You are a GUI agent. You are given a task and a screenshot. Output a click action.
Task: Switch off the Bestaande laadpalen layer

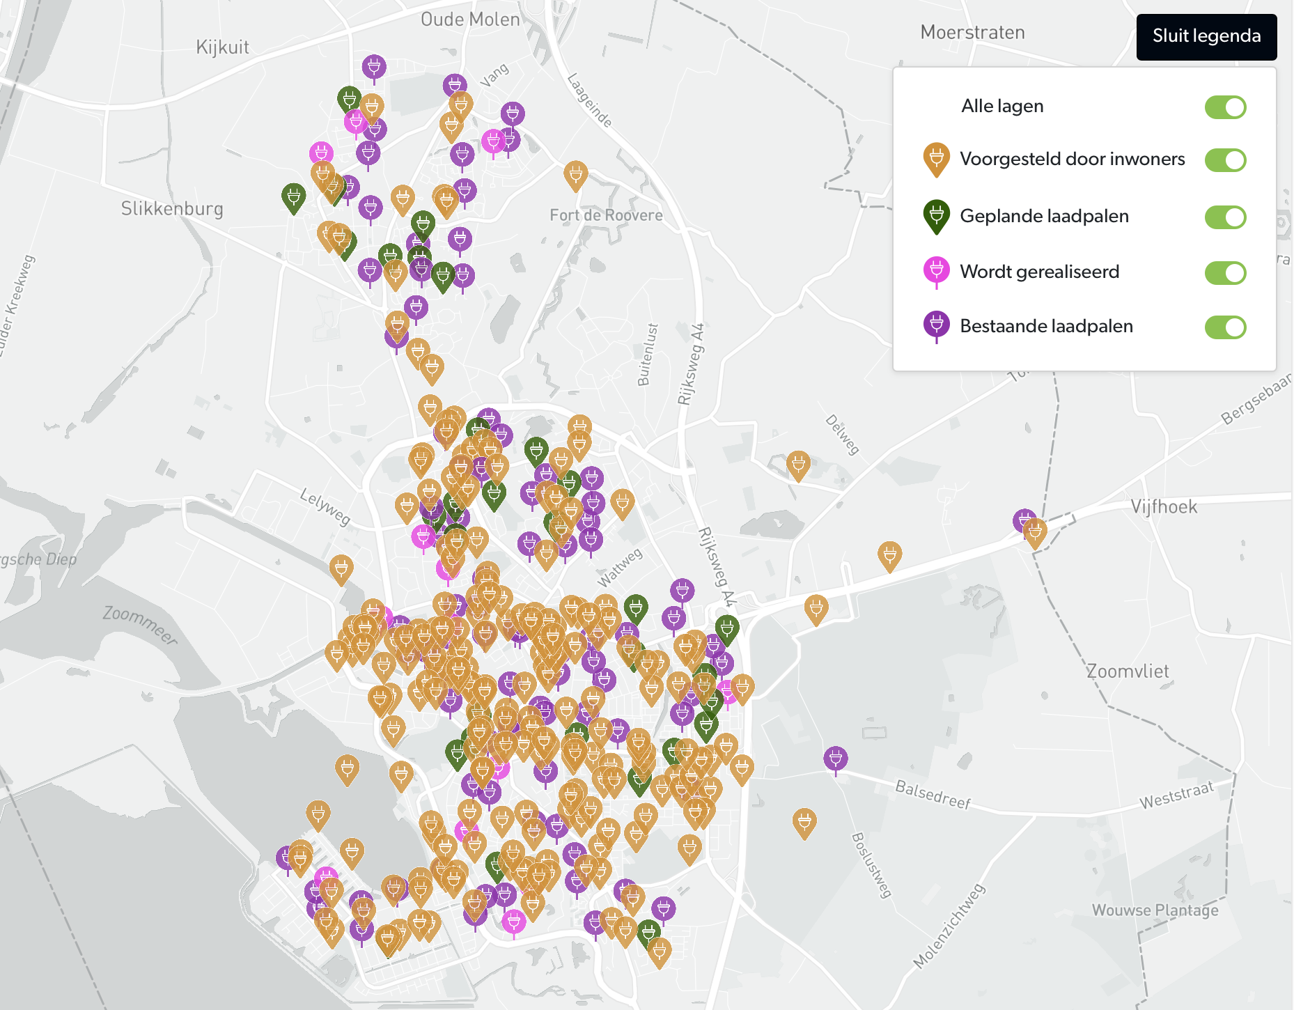click(1225, 327)
